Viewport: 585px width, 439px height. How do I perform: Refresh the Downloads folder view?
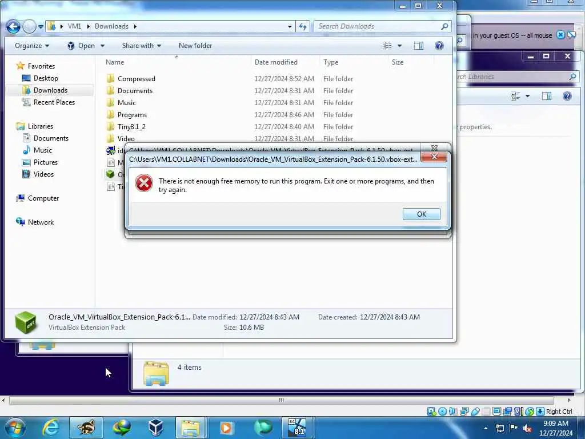[x=303, y=26]
